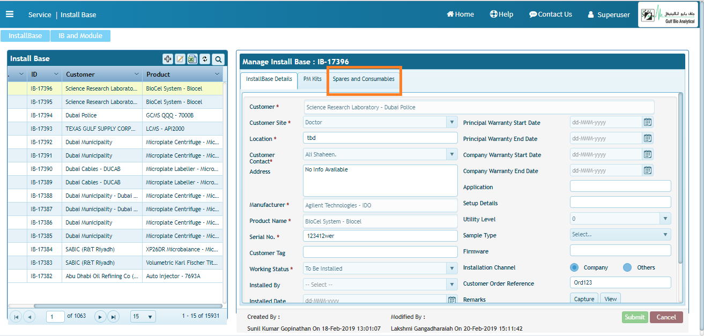Open Help from the top bar
Viewport: 704px width, 336px height.
point(501,14)
